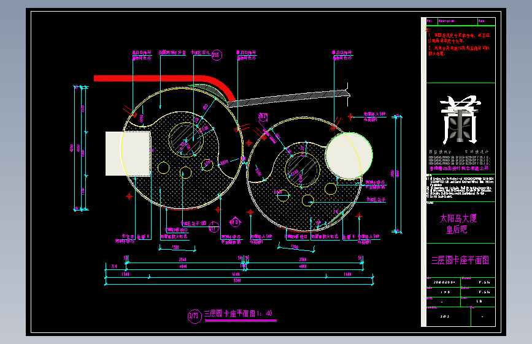Select the left vertical 4200 dimension

[x=72, y=148]
